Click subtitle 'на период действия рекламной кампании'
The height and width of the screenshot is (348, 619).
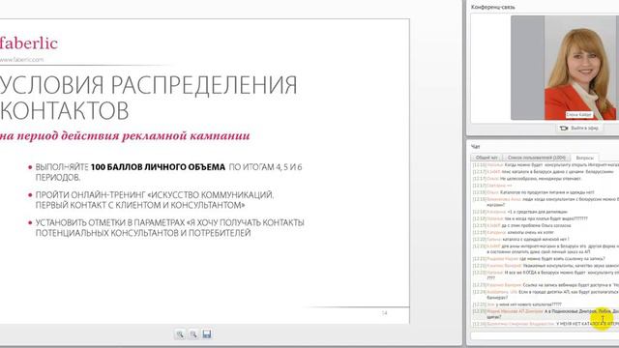click(x=125, y=135)
